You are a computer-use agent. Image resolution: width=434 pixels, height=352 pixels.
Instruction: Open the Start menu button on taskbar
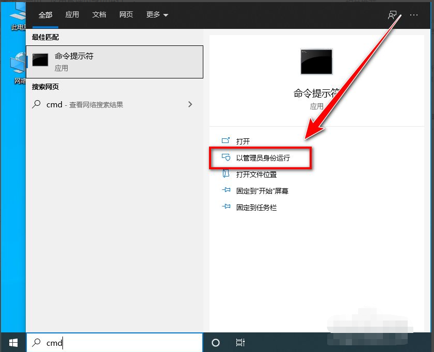tap(12, 342)
